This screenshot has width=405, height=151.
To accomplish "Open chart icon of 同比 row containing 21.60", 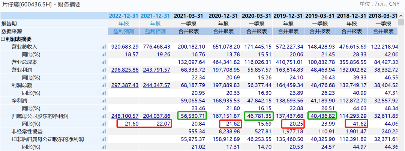I will point(104,124).
